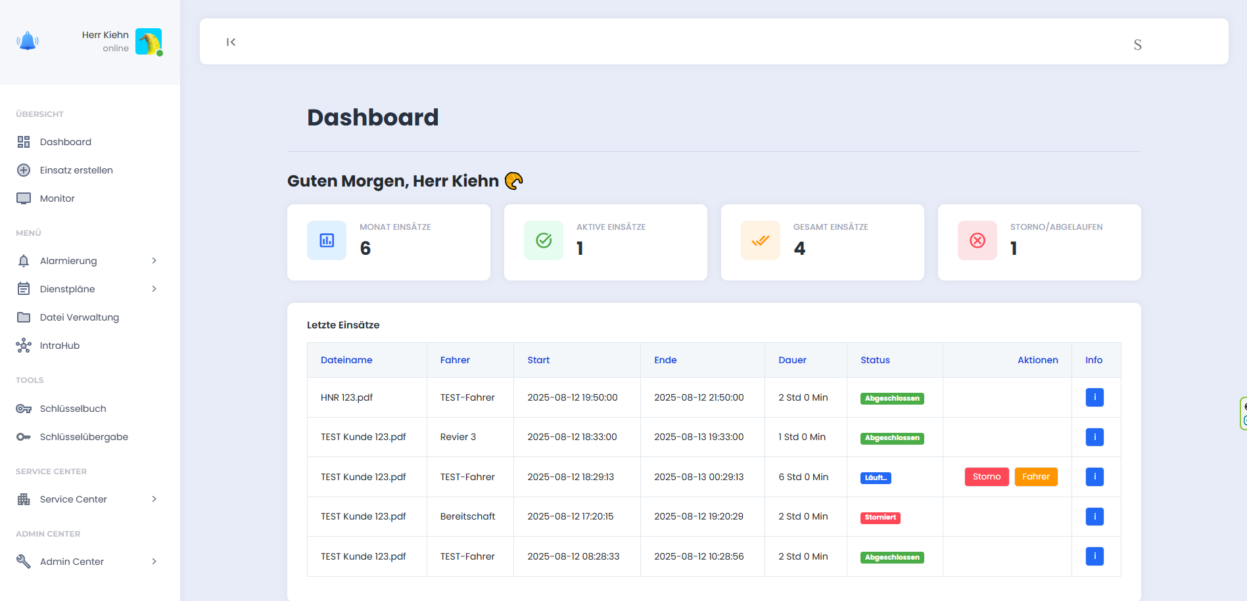Click the Schlüsselbuch key icon
1247x601 pixels.
[24, 409]
